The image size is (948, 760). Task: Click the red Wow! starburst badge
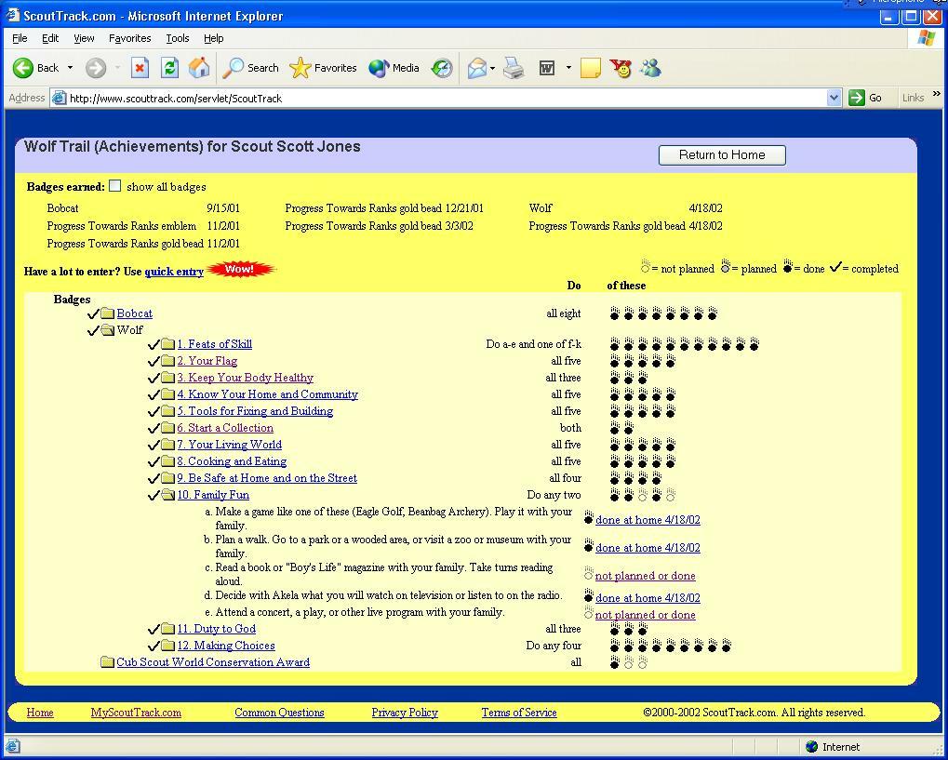(240, 269)
